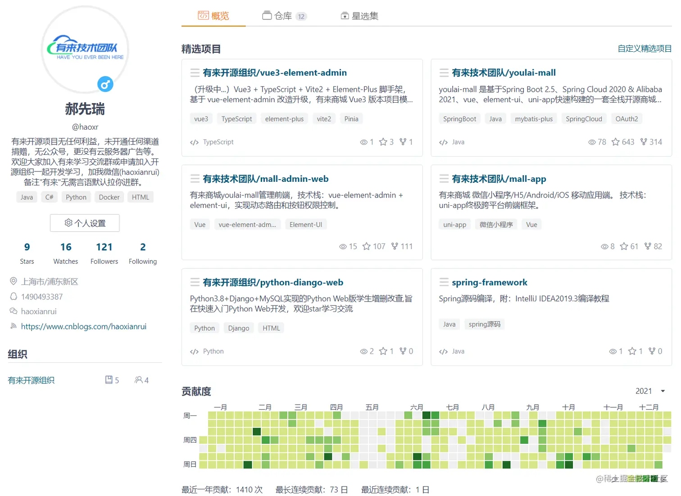The width and height of the screenshot is (681, 496).
Task: Click the spring源码 tag
Action: coord(484,324)
